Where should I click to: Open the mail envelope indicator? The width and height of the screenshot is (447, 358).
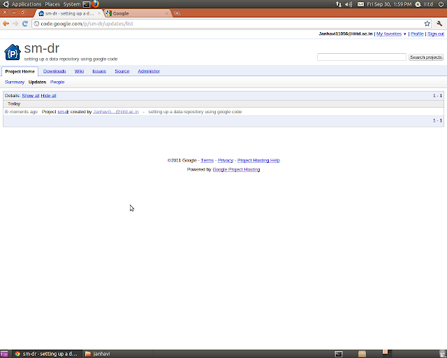pyautogui.click(x=360, y=4)
